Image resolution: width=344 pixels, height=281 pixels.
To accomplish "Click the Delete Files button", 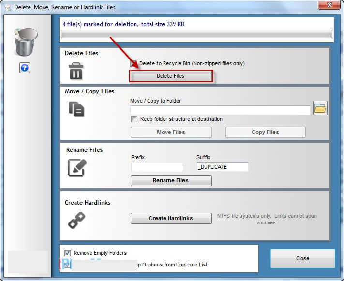I will pyautogui.click(x=171, y=76).
